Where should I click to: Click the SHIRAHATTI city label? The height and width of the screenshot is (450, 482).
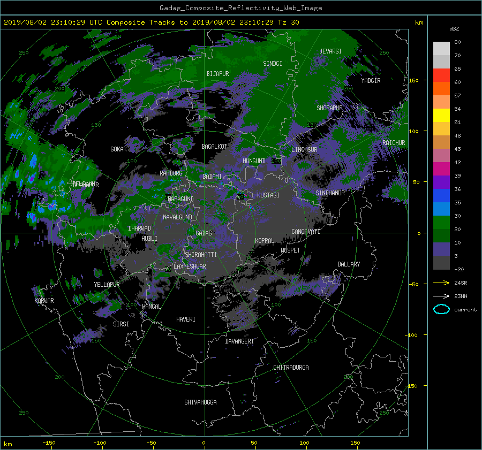coord(201,255)
